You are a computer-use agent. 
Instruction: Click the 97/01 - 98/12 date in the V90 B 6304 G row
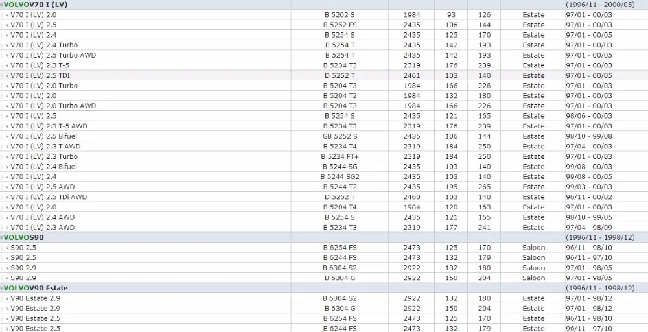tap(589, 309)
